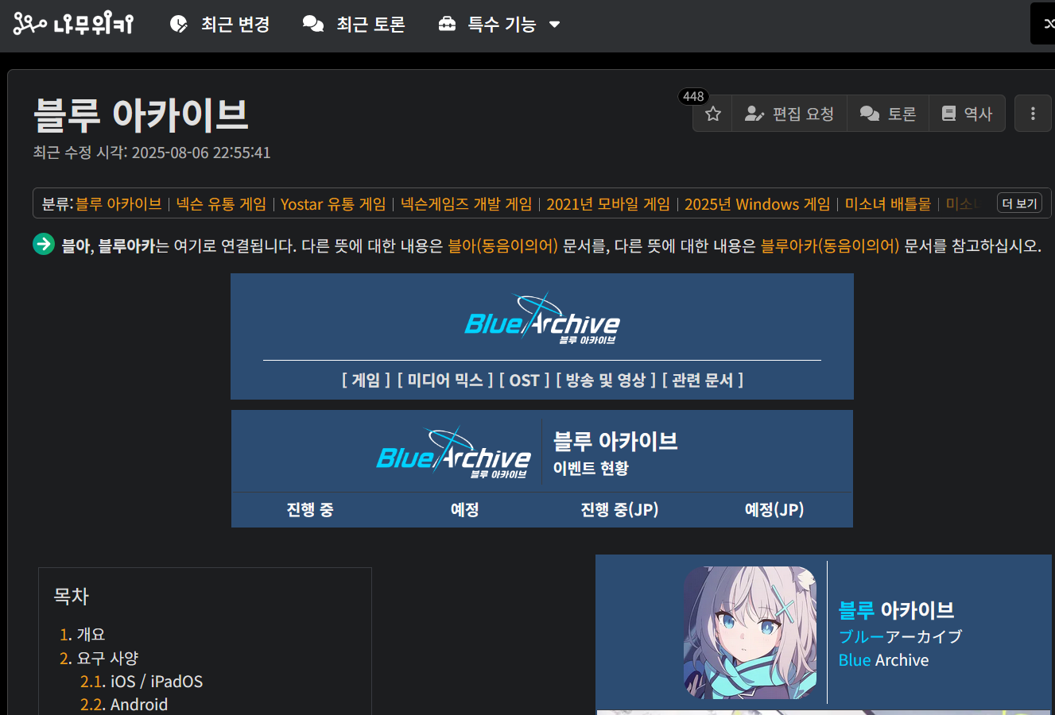Click the Japanese title ブルーアーカイブ

[x=900, y=636]
